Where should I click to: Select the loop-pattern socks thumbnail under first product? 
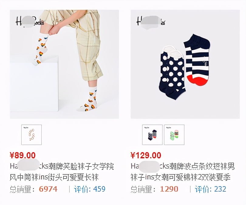pyautogui.click(x=31, y=135)
